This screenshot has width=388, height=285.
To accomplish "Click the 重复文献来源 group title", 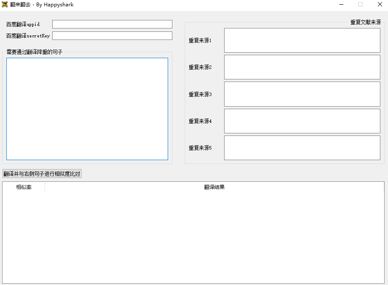I will point(365,23).
